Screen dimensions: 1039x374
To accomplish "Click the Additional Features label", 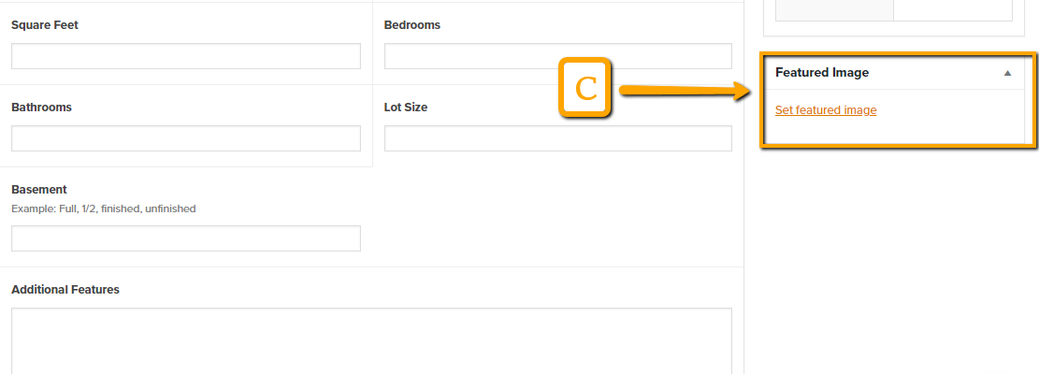I will 65,289.
